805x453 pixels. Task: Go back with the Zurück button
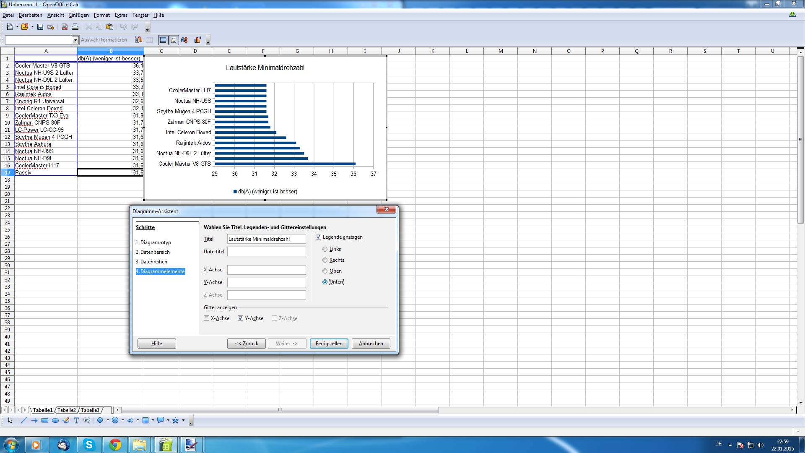pyautogui.click(x=247, y=344)
